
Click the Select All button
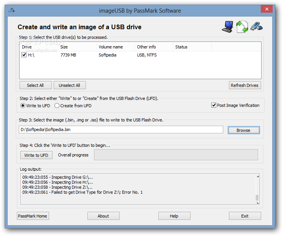coord(35,85)
